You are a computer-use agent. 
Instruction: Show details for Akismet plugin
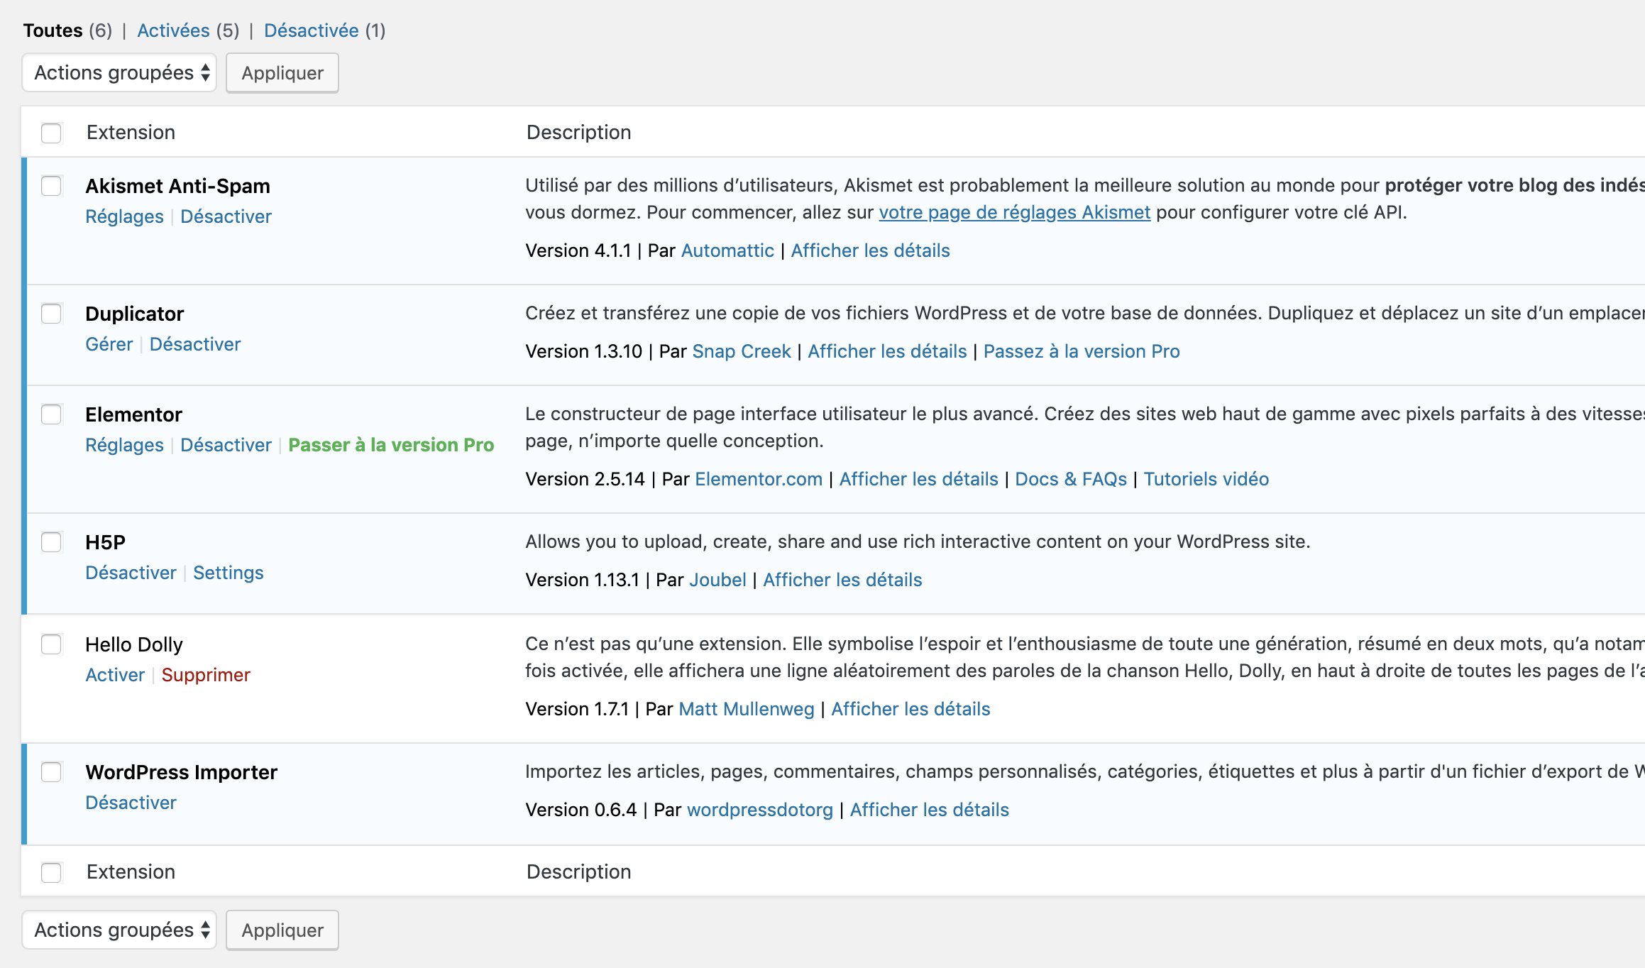click(870, 251)
